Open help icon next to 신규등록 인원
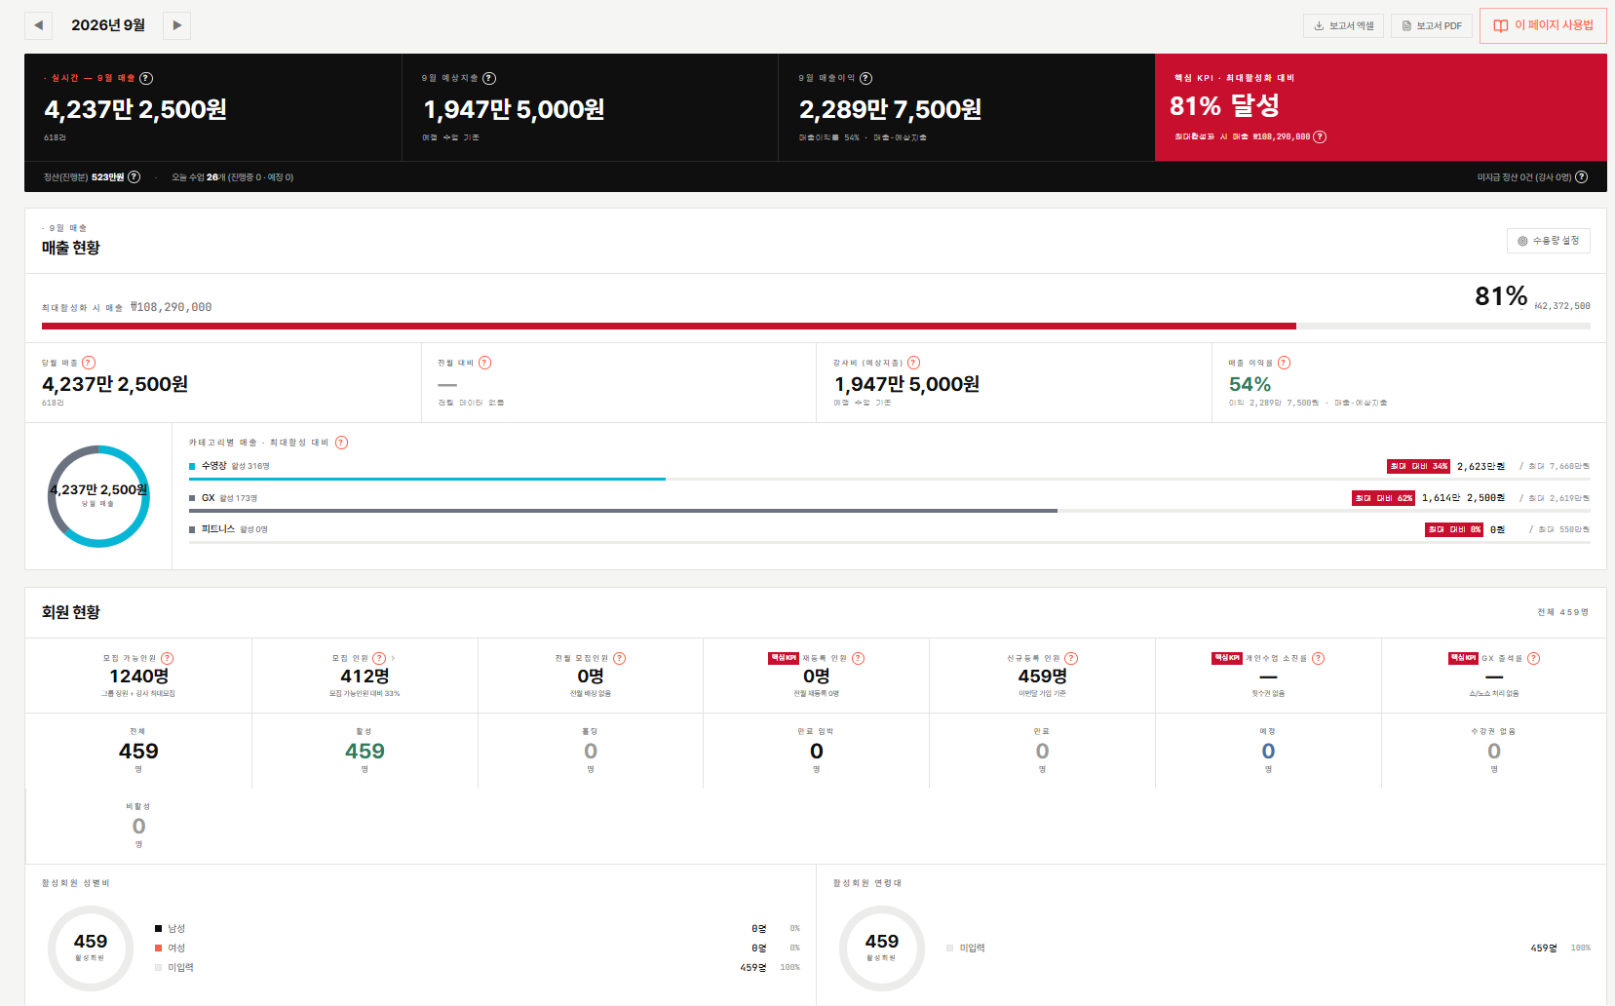 click(x=1071, y=658)
